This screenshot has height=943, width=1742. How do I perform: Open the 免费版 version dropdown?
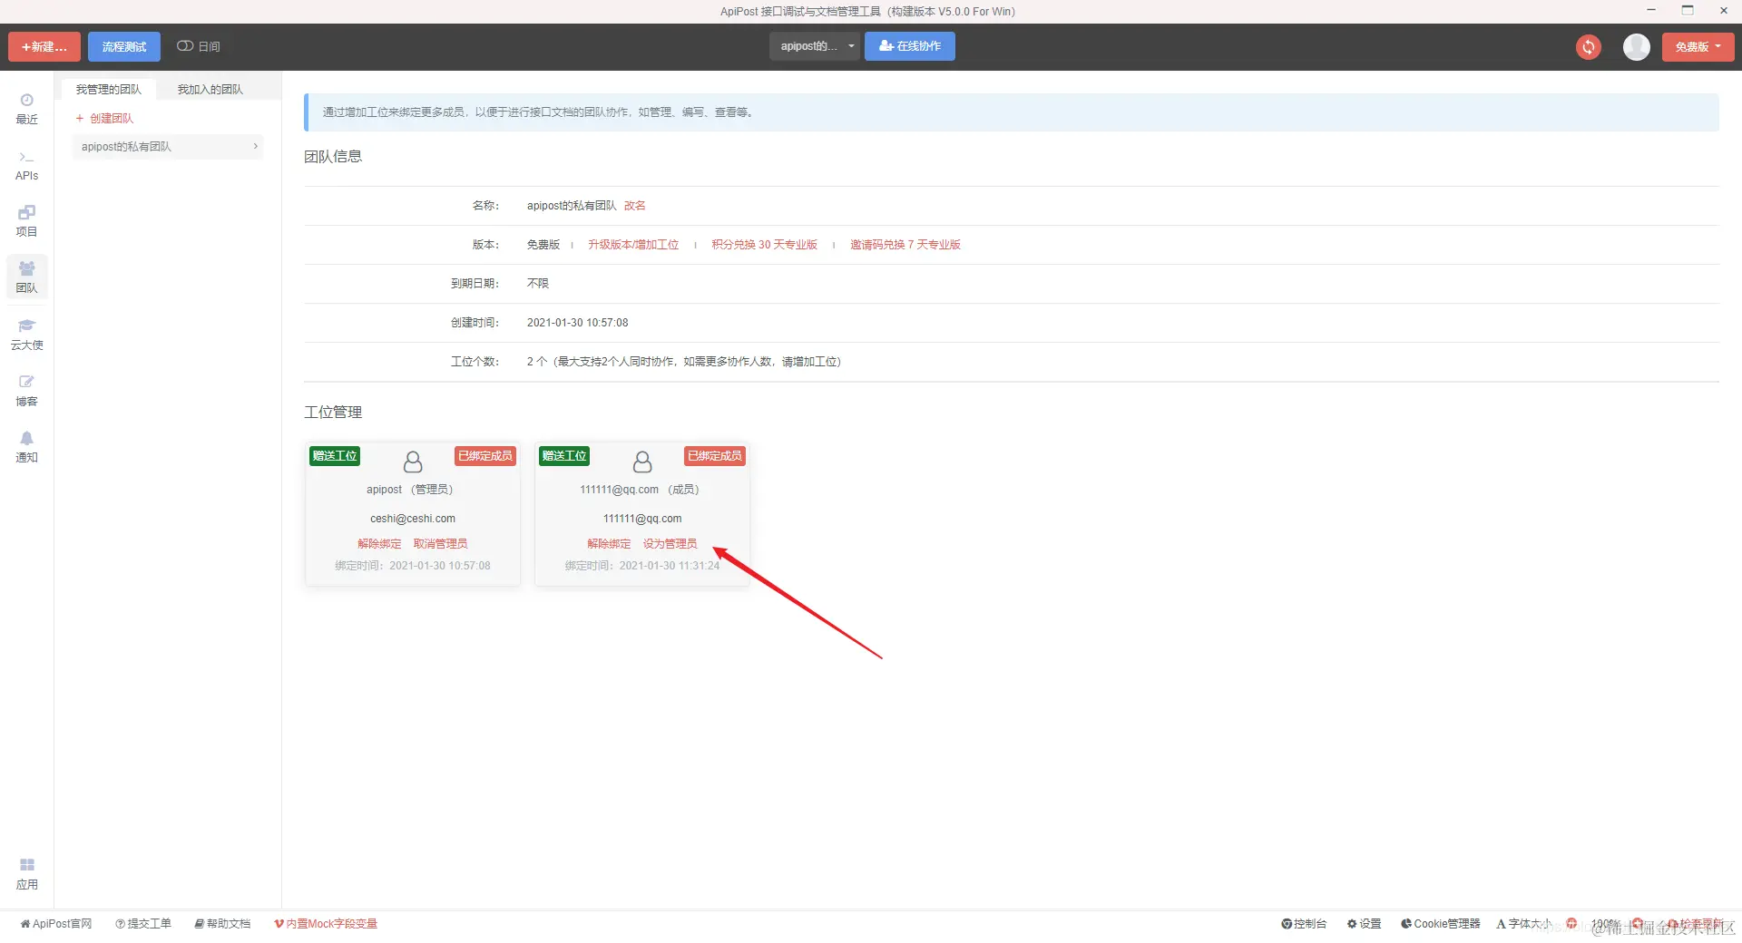(x=1698, y=47)
